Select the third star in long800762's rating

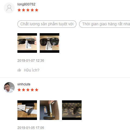tap(28, 10)
